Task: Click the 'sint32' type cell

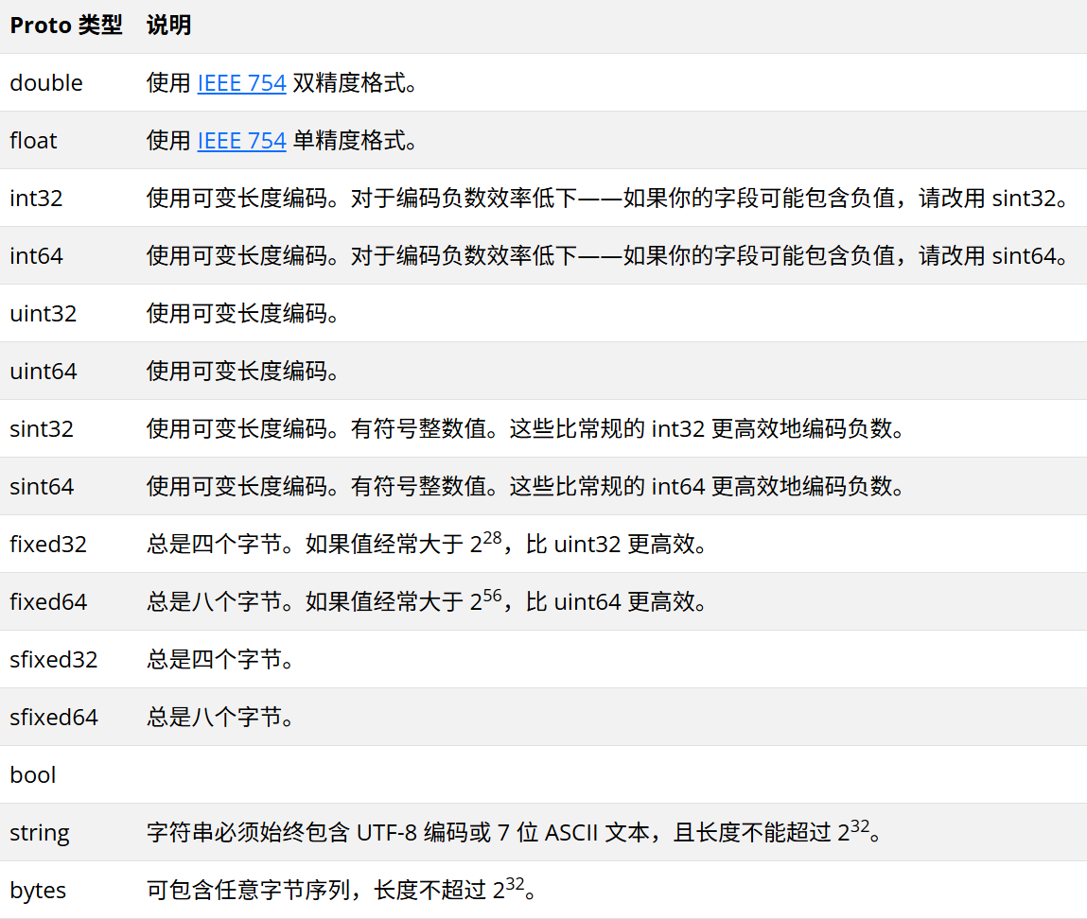Action: (x=42, y=428)
